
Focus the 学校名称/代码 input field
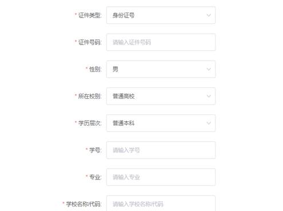coord(161,204)
